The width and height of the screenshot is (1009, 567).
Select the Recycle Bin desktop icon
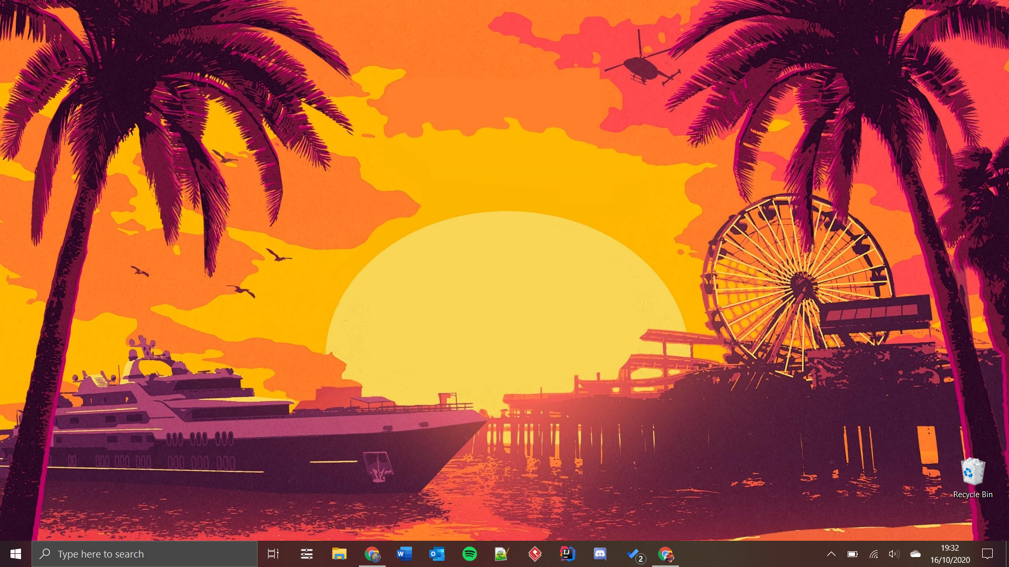(973, 478)
